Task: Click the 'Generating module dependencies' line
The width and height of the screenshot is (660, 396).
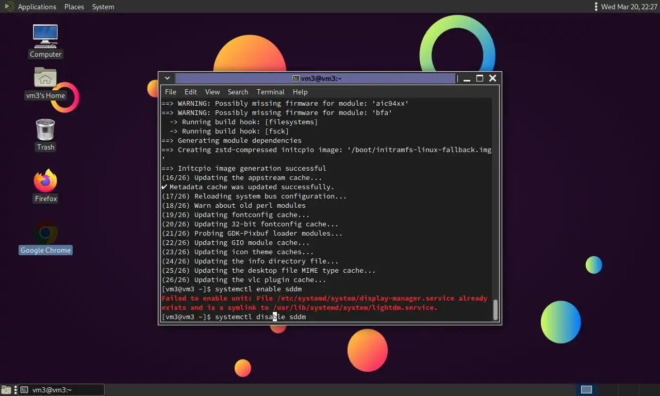Action: pos(232,140)
